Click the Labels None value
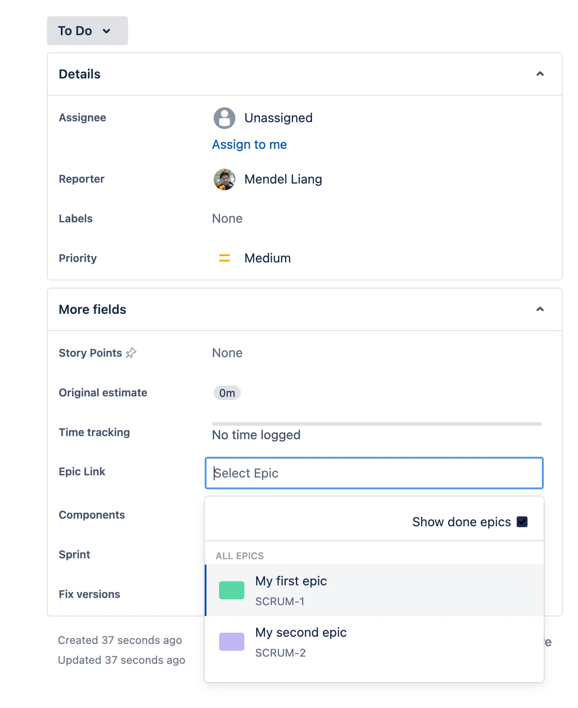 tap(227, 219)
